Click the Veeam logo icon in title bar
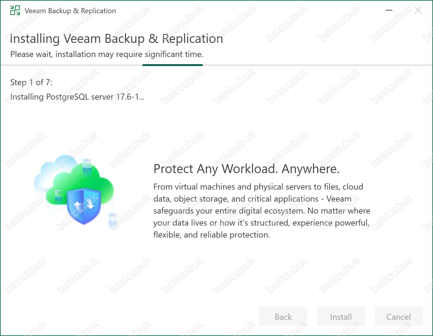 pos(15,10)
